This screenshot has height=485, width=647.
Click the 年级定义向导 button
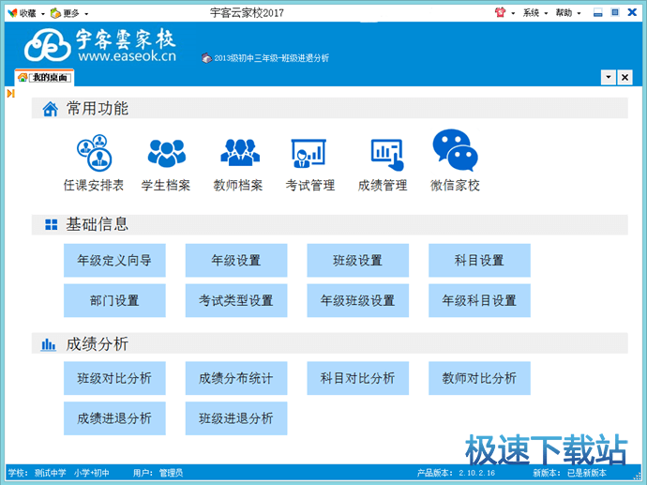(114, 260)
